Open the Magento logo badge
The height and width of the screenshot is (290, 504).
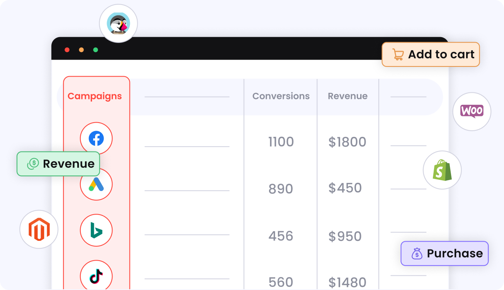point(39,230)
